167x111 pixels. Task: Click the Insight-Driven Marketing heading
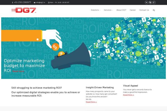click(x=100, y=87)
